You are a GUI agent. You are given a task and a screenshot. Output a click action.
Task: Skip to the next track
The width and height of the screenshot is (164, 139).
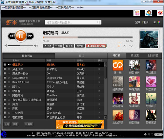(x=30, y=36)
